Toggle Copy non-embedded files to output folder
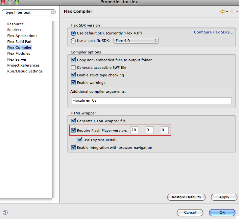 click(x=73, y=60)
